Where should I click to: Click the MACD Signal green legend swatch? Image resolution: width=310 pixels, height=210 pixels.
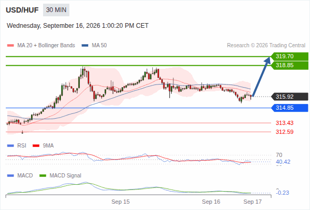(43, 176)
